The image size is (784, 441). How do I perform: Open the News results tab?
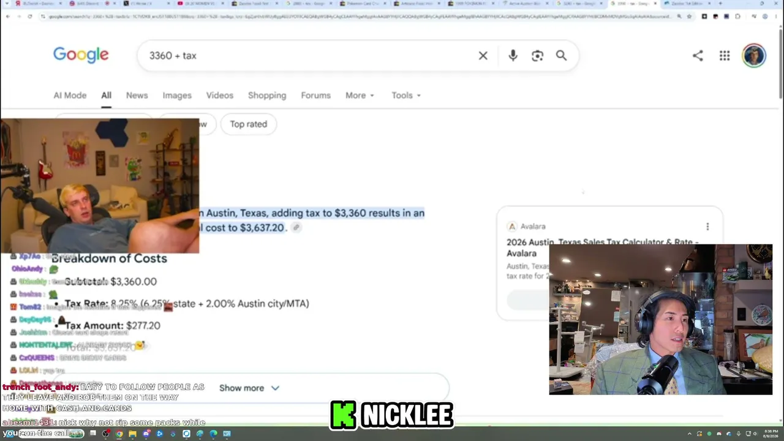[x=137, y=96]
